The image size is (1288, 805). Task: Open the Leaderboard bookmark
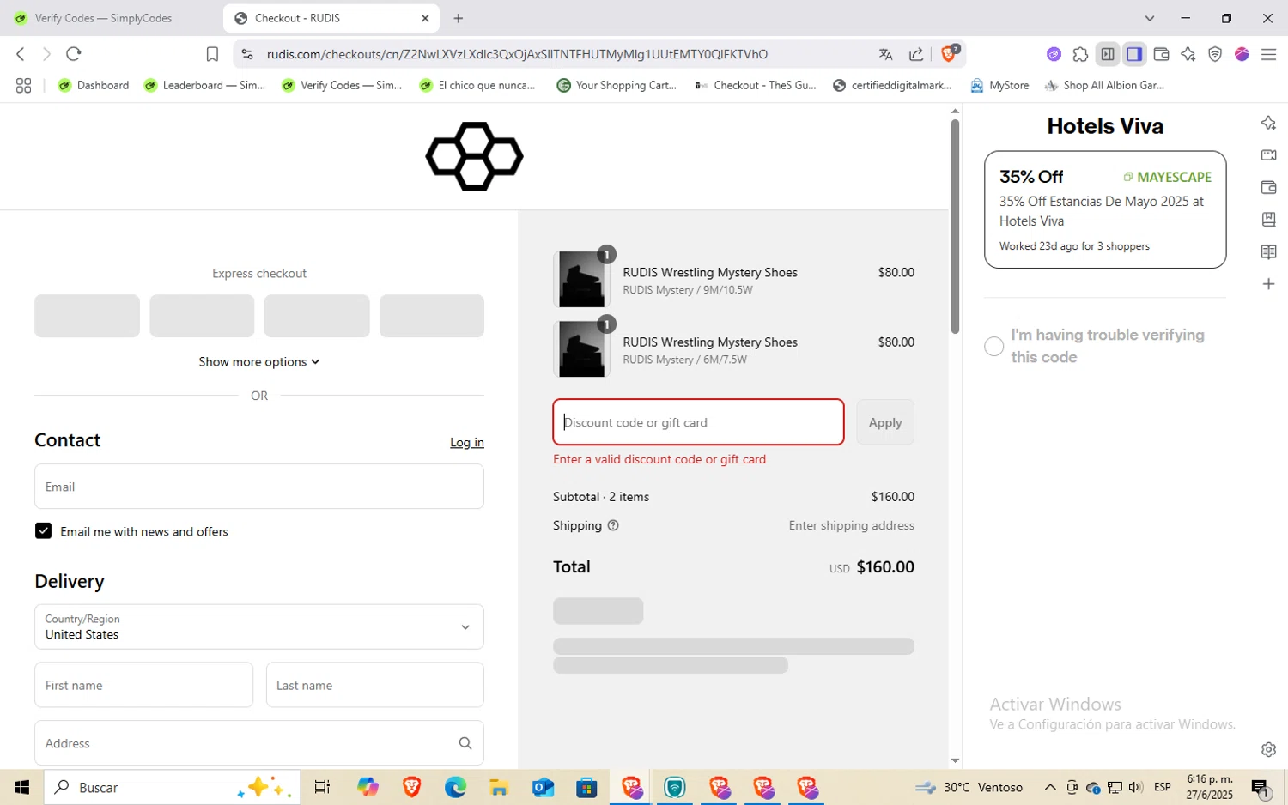tap(204, 85)
